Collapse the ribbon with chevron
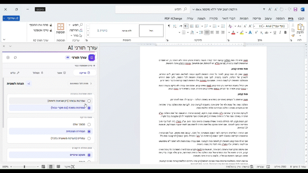This screenshot has width=308, height=173. [x=4, y=40]
